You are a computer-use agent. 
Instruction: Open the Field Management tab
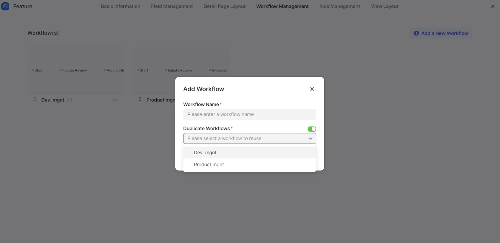(x=172, y=6)
